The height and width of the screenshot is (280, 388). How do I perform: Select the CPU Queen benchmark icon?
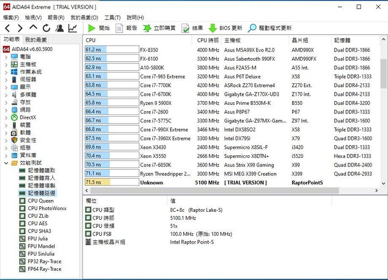tap(22, 201)
